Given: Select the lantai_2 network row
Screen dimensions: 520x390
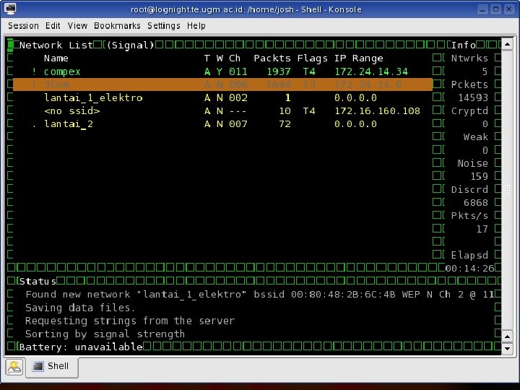Looking at the screenshot, I should coord(222,124).
